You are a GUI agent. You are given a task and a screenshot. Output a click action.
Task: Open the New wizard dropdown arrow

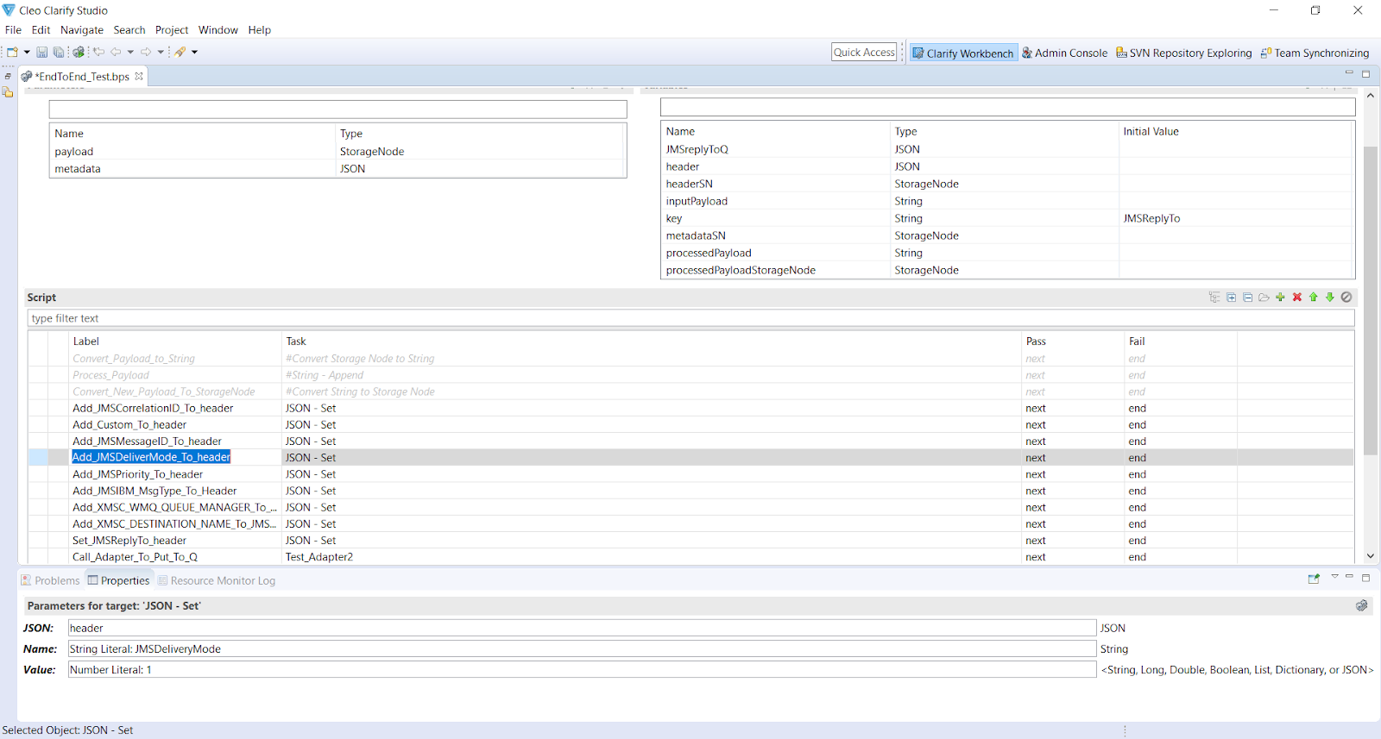[x=27, y=52]
